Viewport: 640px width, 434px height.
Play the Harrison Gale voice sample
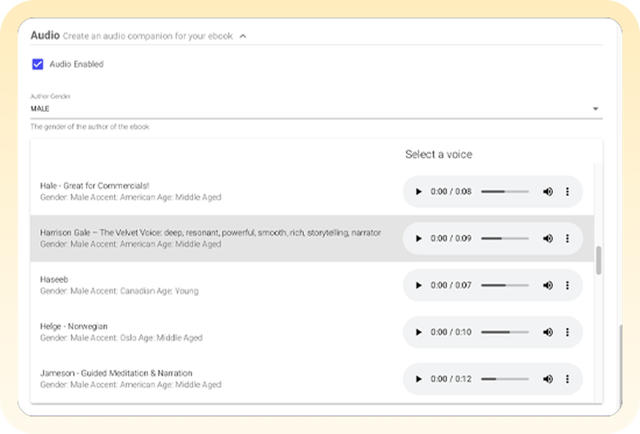[419, 238]
